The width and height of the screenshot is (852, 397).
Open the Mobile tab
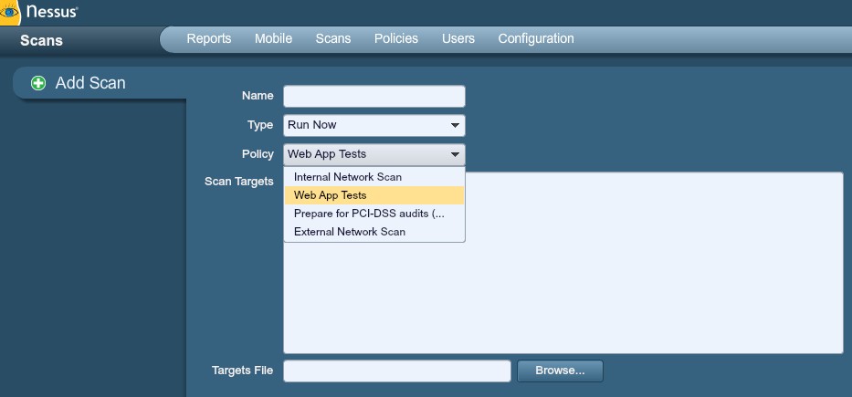pos(273,39)
